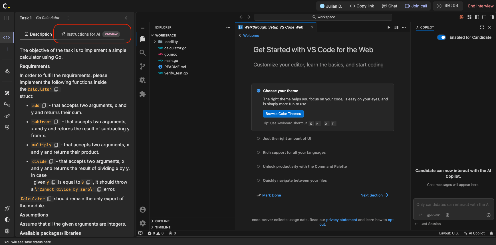The width and height of the screenshot is (496, 245).
Task: Toggle the contrast theme icon in left sidebar
Action: click(7, 220)
